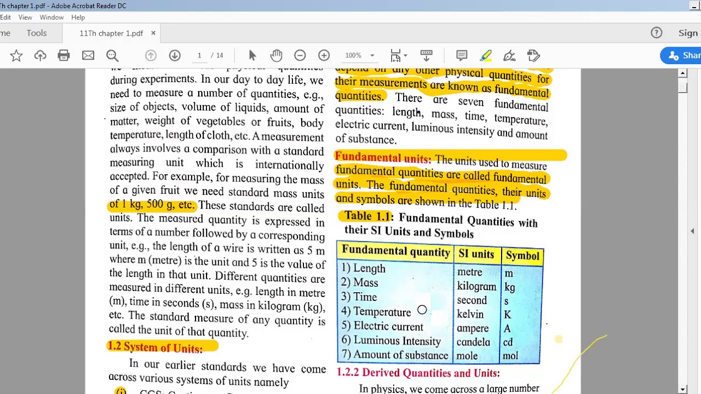Zoom in with the plus icon
The height and width of the screenshot is (394, 701).
click(324, 55)
